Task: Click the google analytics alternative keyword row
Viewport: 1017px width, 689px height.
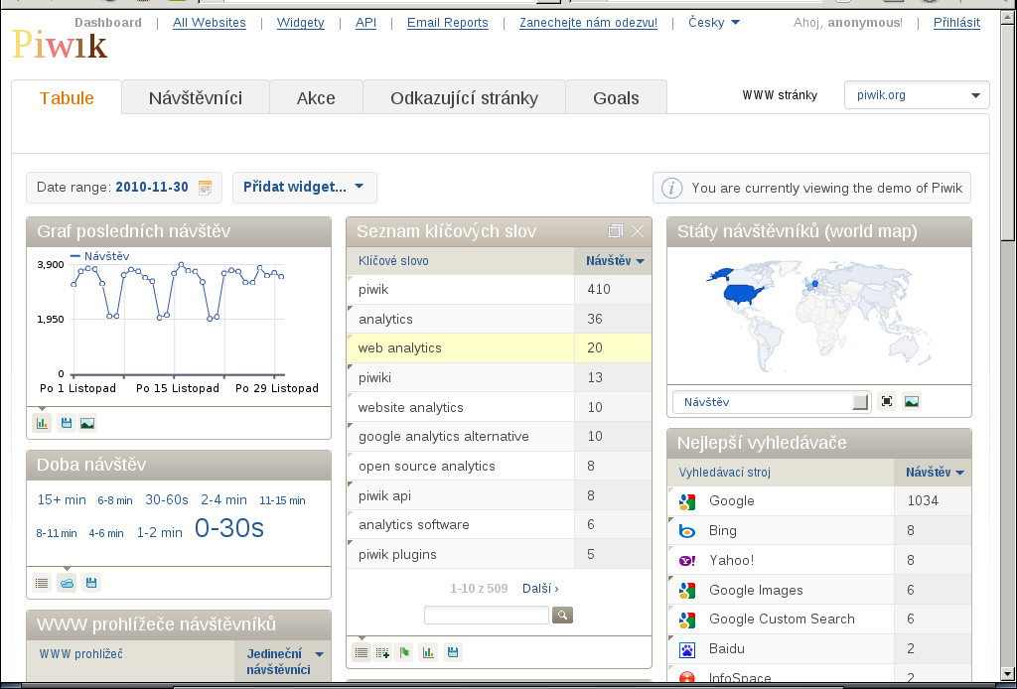Action: [x=499, y=436]
